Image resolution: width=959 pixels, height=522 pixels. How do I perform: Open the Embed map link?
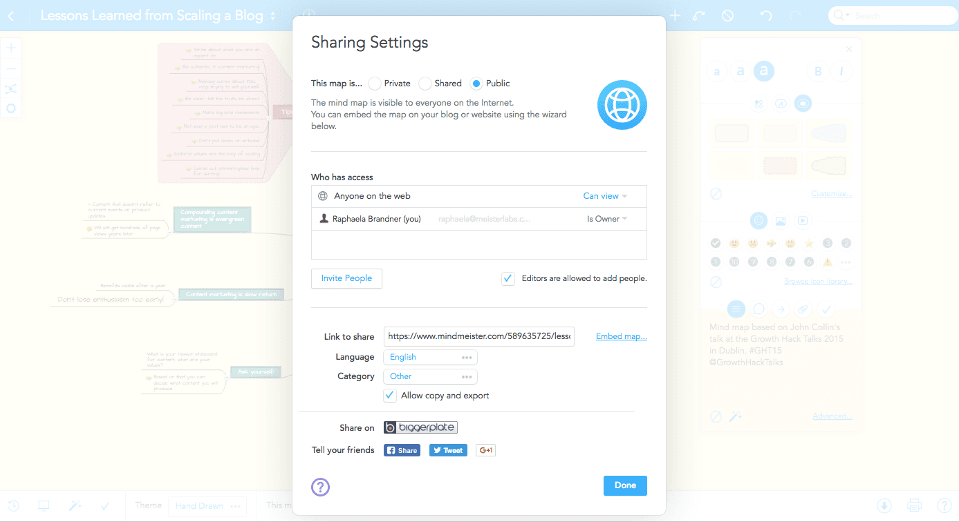click(621, 336)
